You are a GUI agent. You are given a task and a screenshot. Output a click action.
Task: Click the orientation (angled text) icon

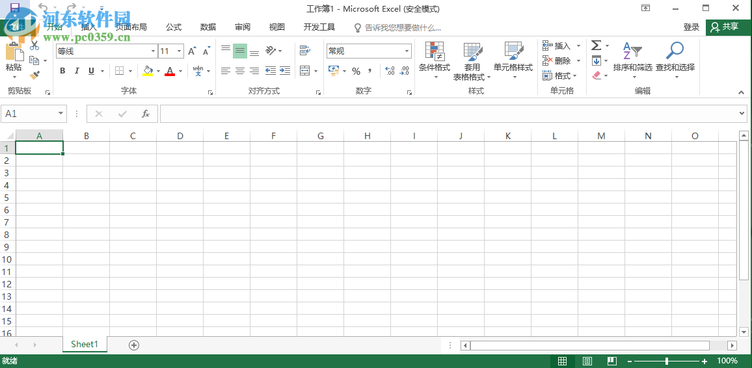271,50
